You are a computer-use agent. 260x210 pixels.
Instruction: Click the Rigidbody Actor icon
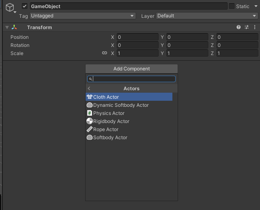(90, 121)
